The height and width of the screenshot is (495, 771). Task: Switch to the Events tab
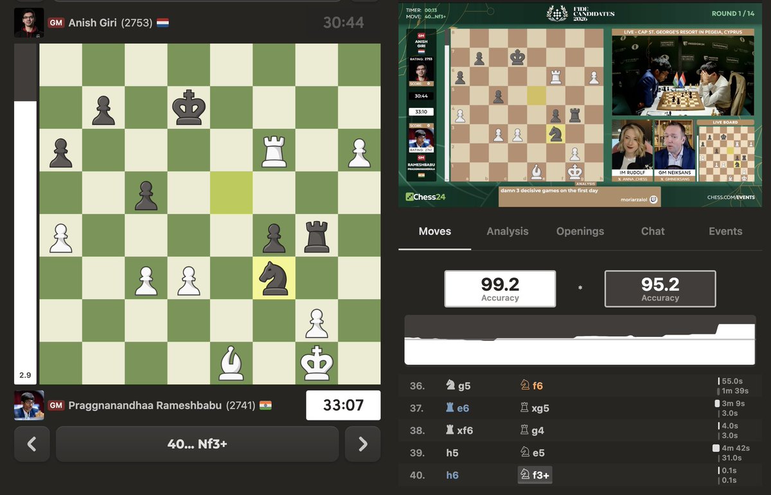[x=725, y=231]
